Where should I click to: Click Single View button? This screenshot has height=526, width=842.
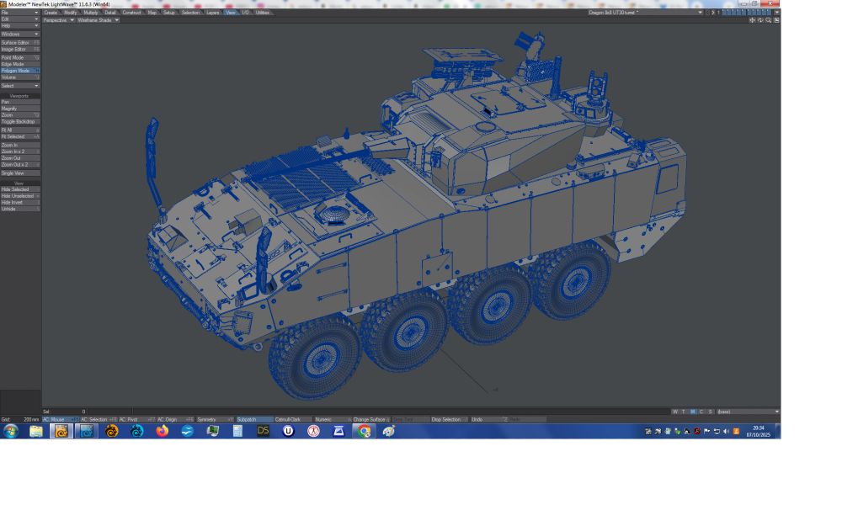tap(20, 173)
